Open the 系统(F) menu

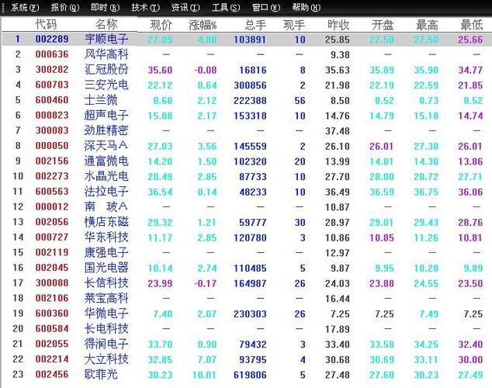(25, 7)
